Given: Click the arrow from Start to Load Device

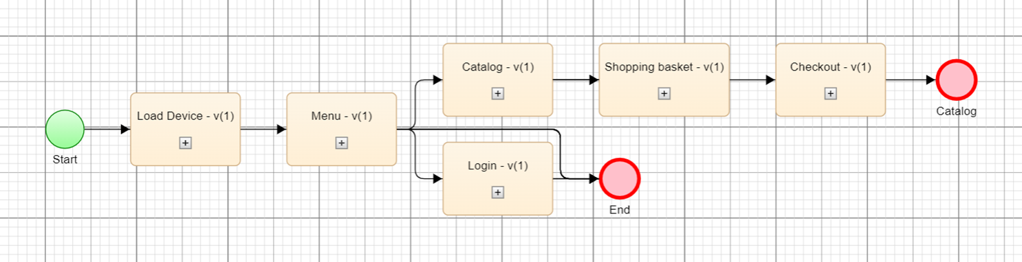Looking at the screenshot, I should 107,129.
